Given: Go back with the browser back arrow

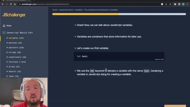Looking at the screenshot, I should tap(3, 4).
